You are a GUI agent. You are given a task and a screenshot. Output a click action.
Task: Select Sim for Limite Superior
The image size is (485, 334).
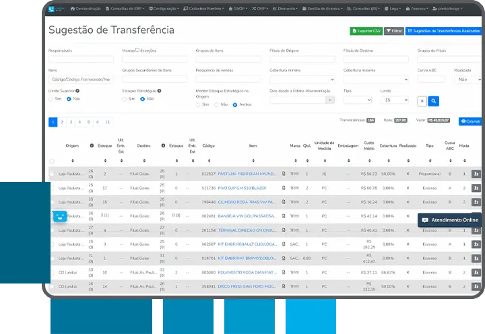51,99
